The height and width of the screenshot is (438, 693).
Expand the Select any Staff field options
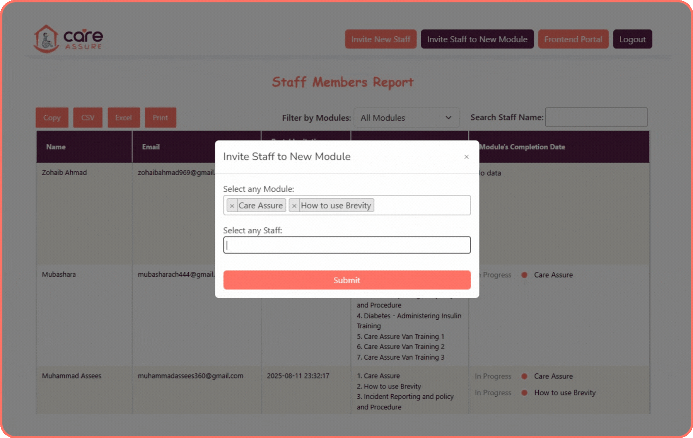[346, 245]
